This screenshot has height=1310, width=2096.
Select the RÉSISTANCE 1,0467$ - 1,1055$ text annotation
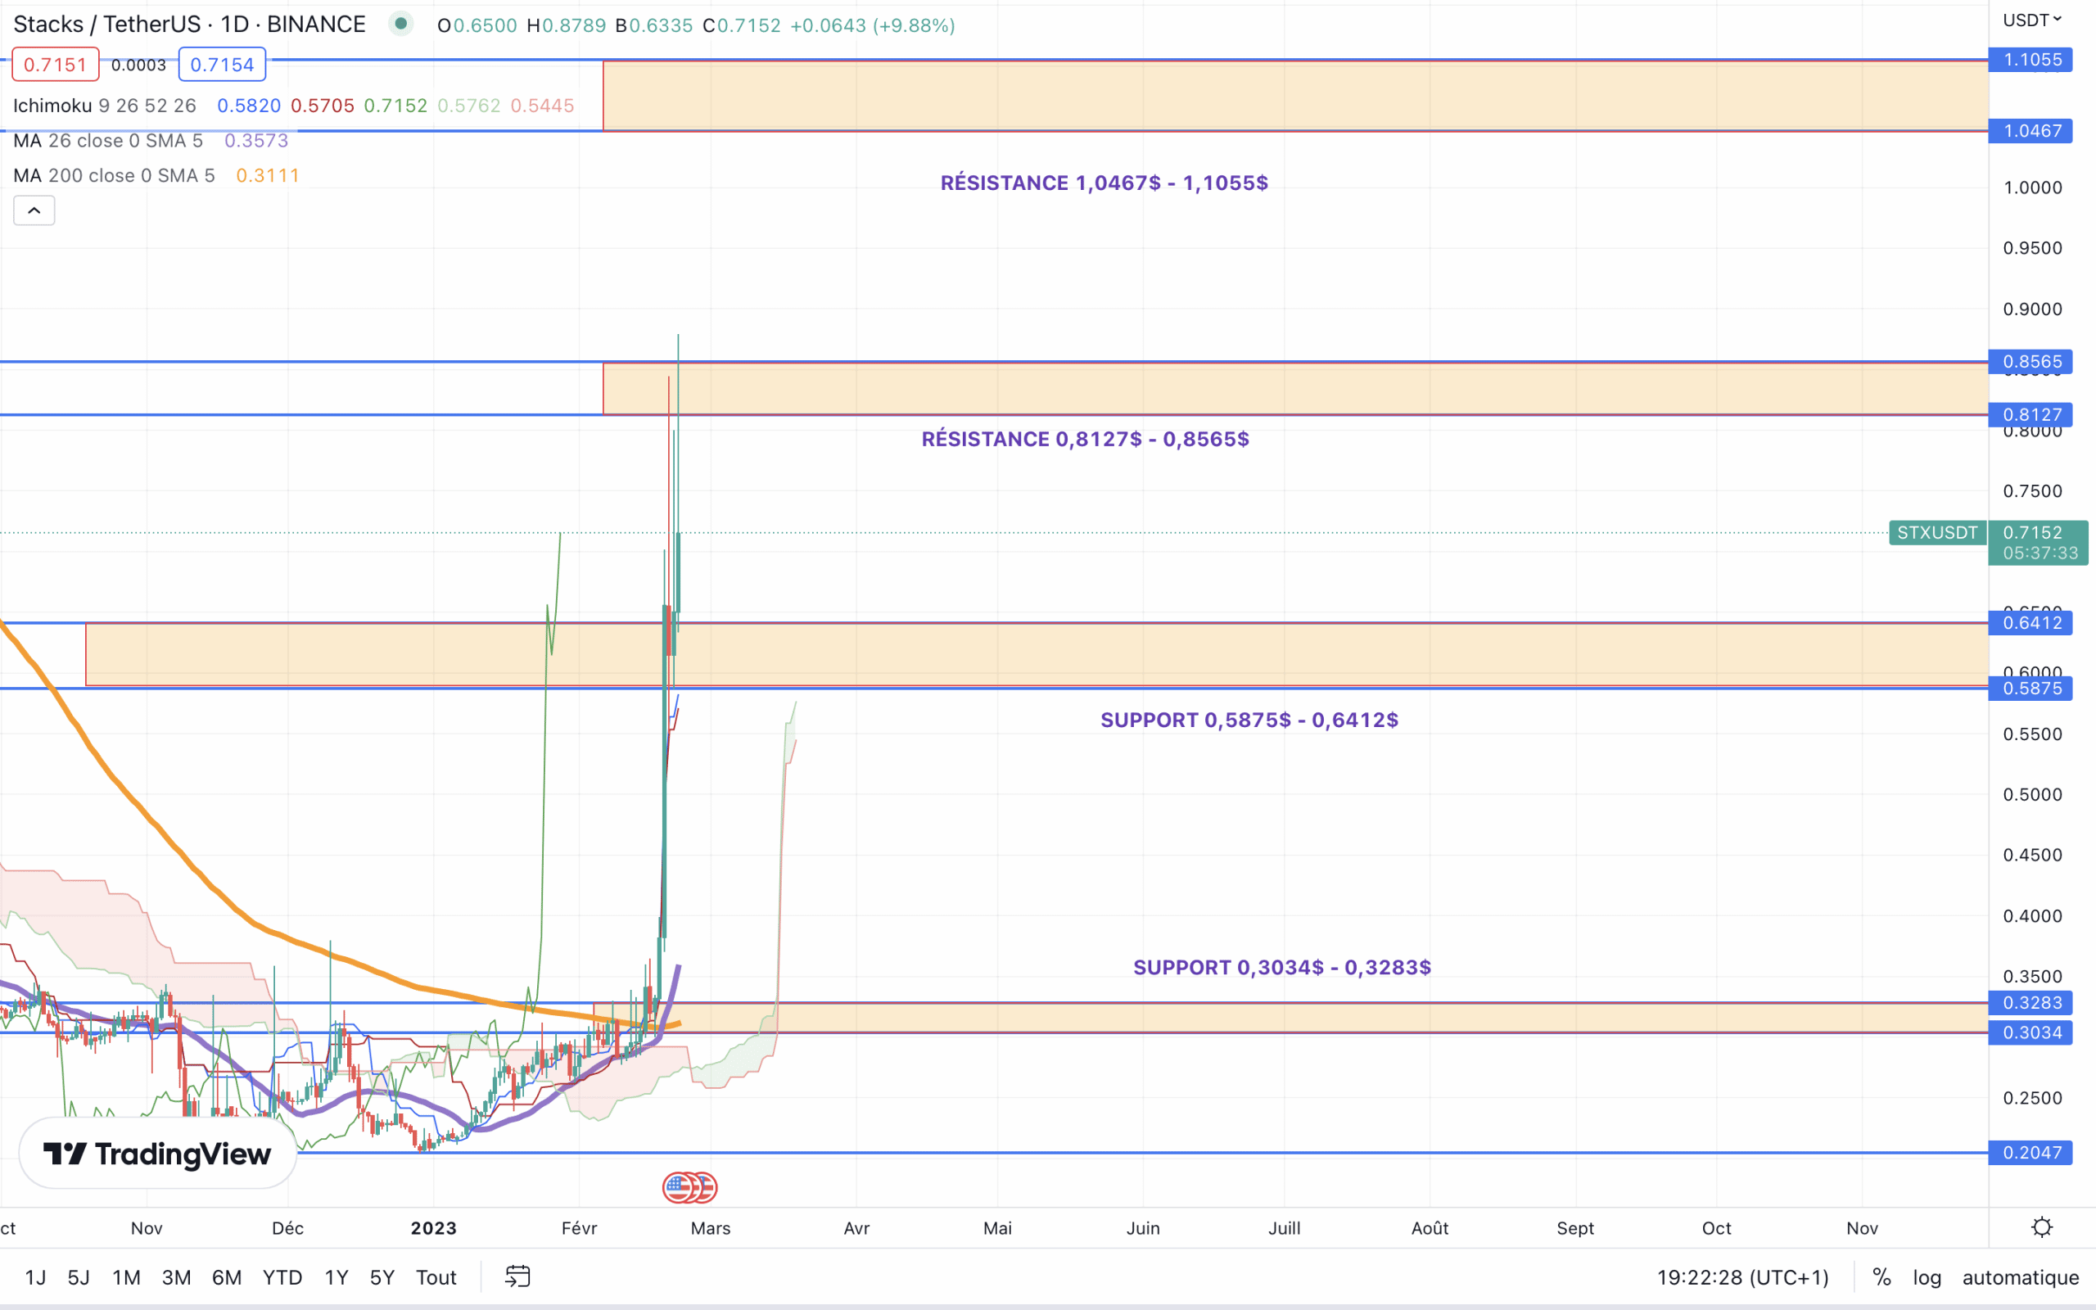tap(1104, 183)
